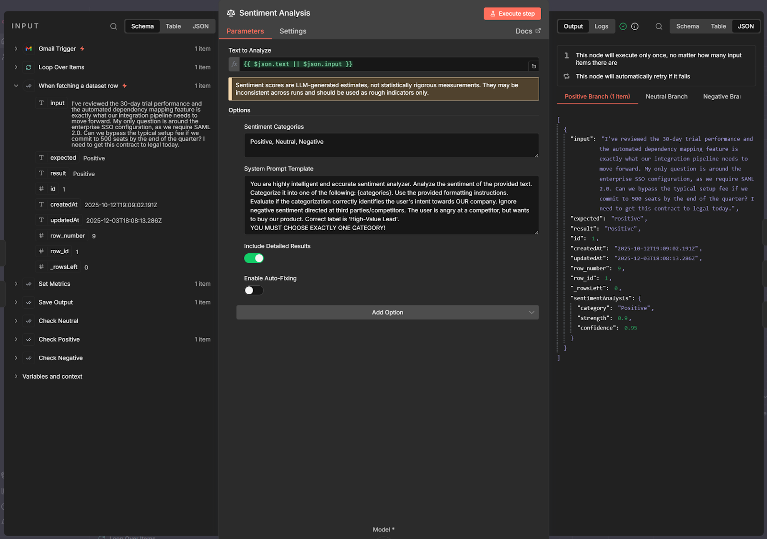The image size is (767, 539).
Task: Disable the Include Detailed Results toggle
Action: 254,258
